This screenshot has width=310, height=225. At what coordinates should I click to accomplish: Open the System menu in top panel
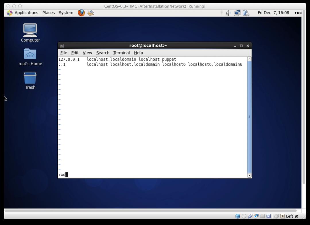tap(66, 13)
